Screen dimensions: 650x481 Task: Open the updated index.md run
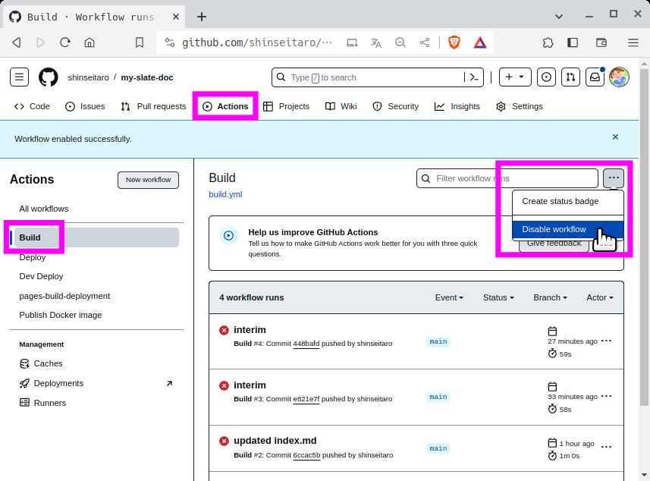pos(275,440)
